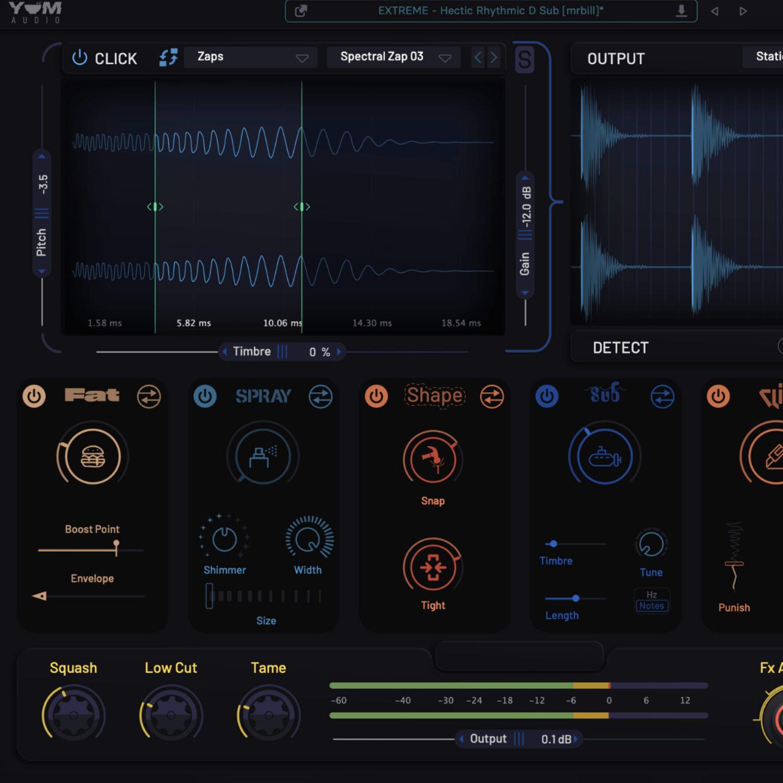Increase Pitch with the up arrow
The height and width of the screenshot is (783, 783).
(x=42, y=157)
